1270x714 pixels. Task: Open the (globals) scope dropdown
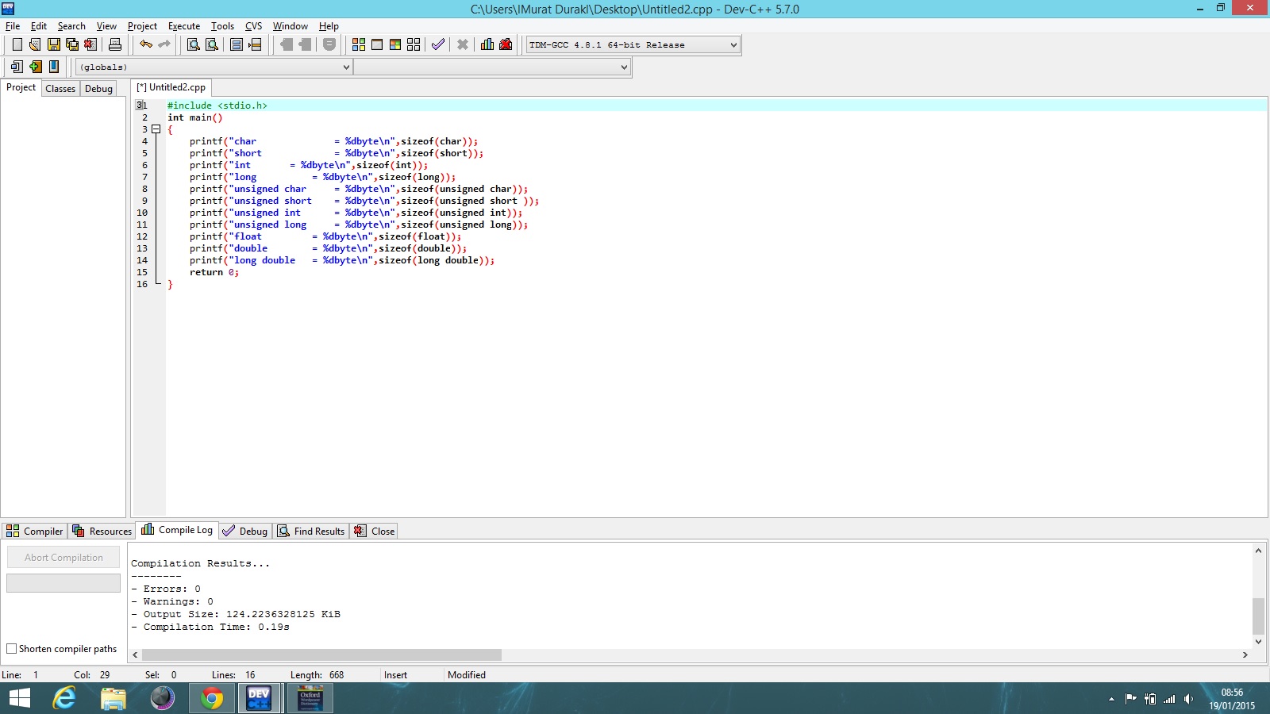pos(214,67)
